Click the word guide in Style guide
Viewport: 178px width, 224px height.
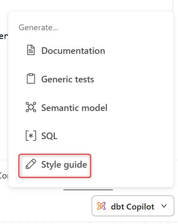[76, 165]
